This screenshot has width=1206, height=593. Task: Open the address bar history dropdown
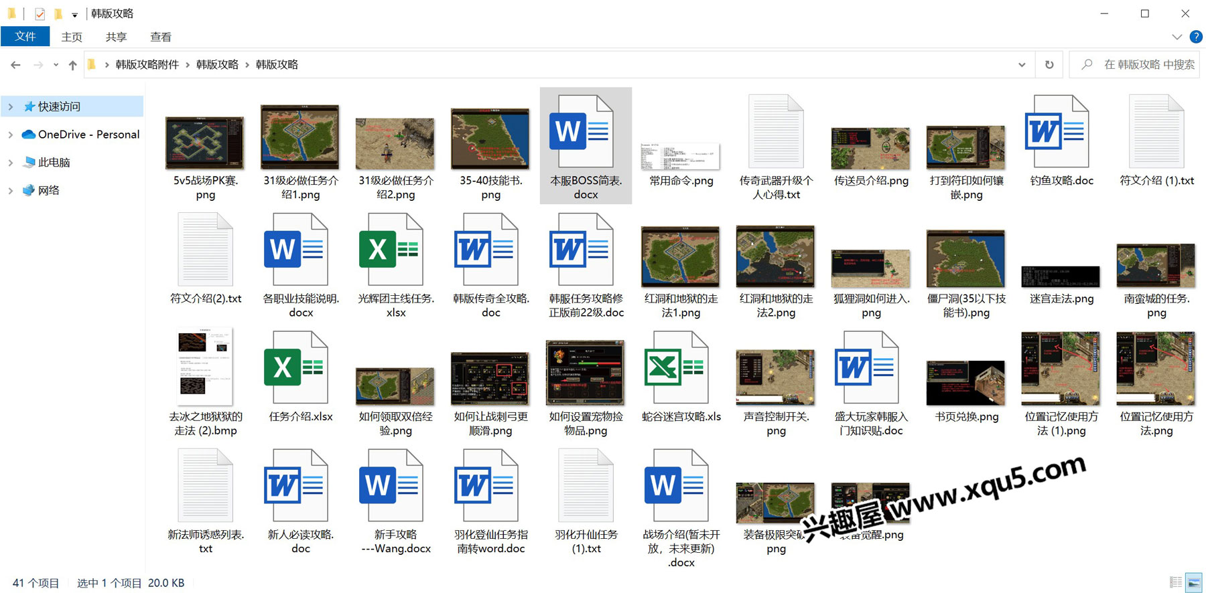tap(1022, 65)
